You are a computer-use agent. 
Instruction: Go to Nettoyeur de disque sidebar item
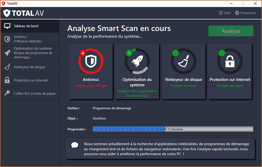coord(30,67)
